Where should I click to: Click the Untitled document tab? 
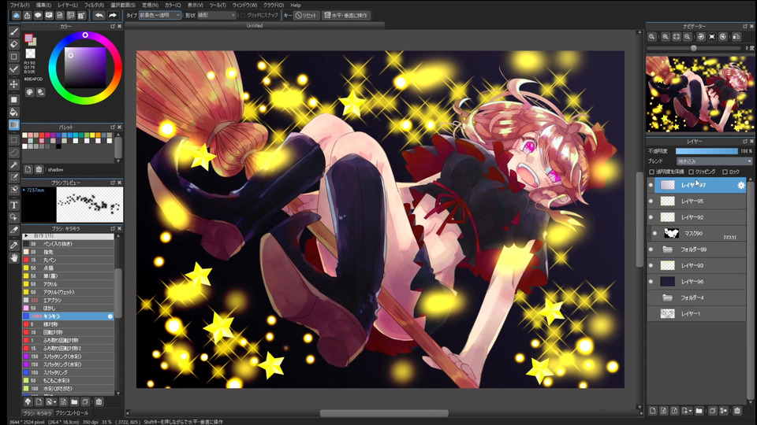(x=255, y=26)
